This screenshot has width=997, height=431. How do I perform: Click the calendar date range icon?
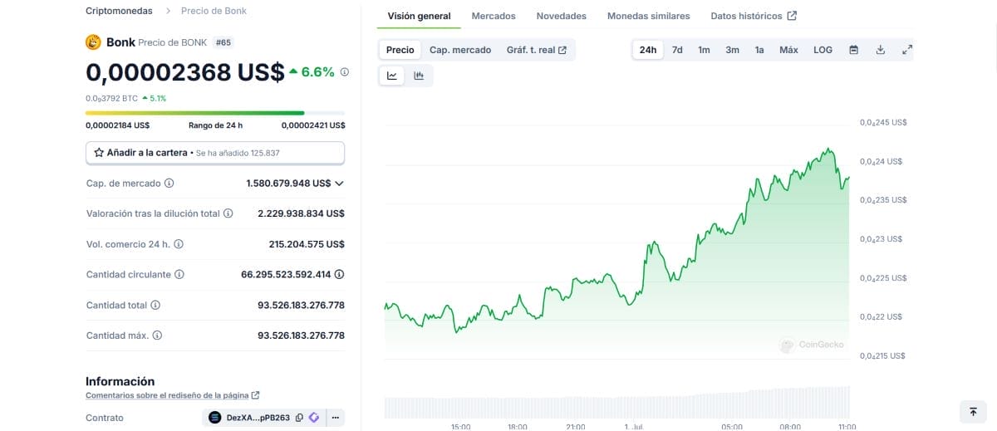point(853,50)
